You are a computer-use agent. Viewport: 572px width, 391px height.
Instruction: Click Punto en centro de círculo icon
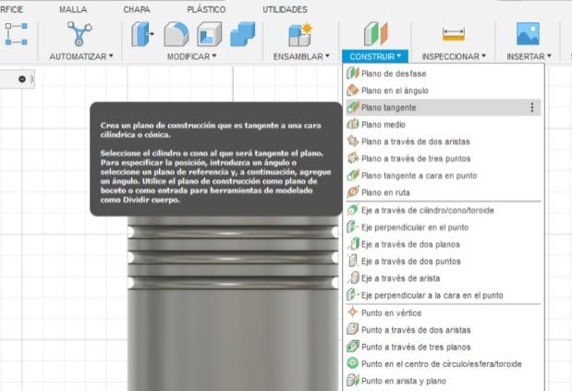(x=353, y=363)
